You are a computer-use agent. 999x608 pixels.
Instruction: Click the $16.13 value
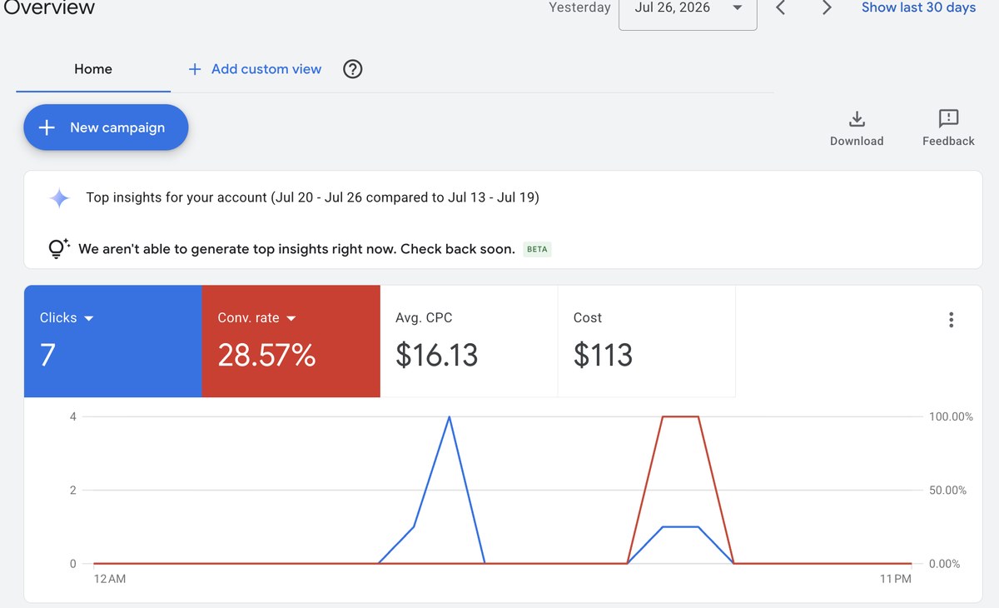point(437,356)
